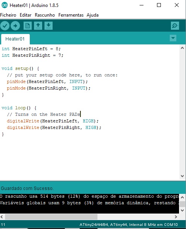
Task: Open the Ferramentas menu
Action: [71, 15]
